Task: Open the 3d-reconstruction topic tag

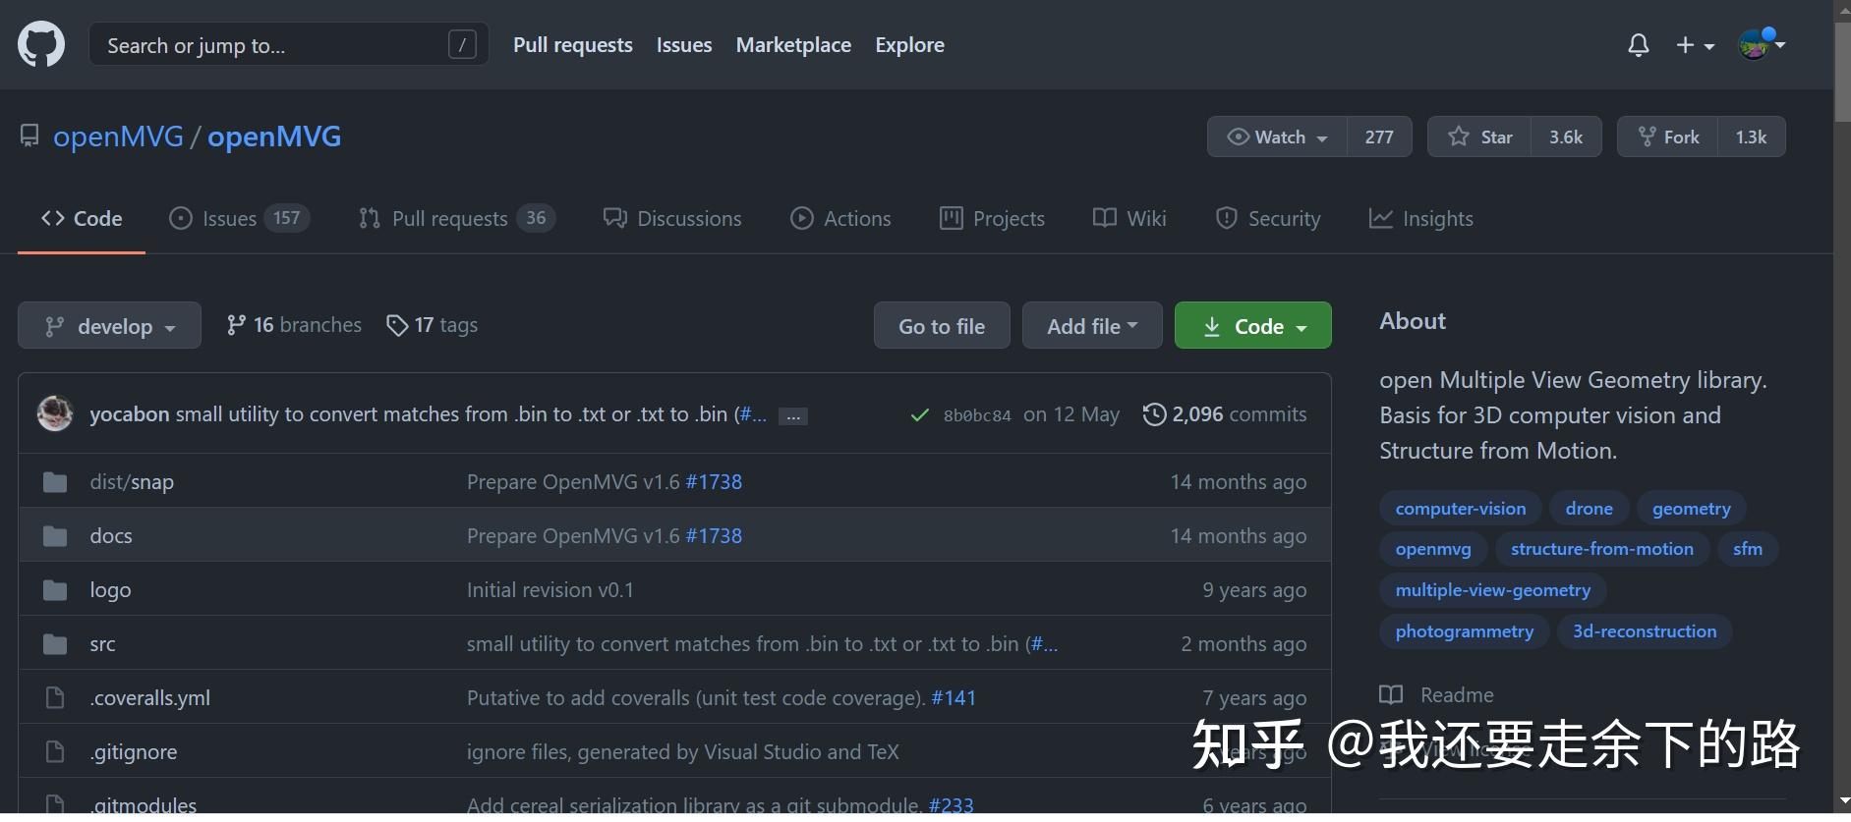Action: point(1645,631)
